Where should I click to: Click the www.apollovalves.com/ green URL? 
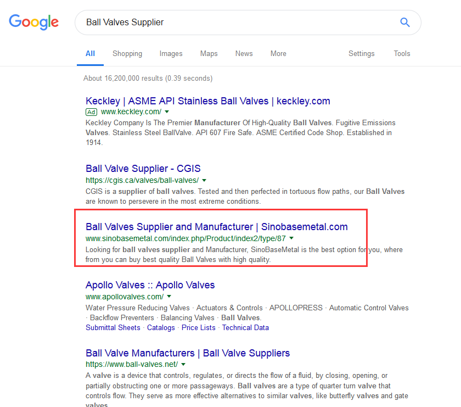pyautogui.click(x=125, y=297)
